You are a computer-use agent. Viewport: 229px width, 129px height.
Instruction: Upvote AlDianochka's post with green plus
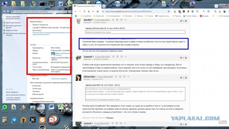point(186,78)
